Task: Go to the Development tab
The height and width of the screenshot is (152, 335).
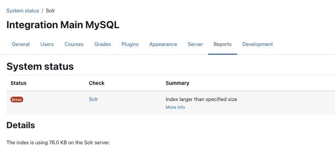Action: click(257, 44)
